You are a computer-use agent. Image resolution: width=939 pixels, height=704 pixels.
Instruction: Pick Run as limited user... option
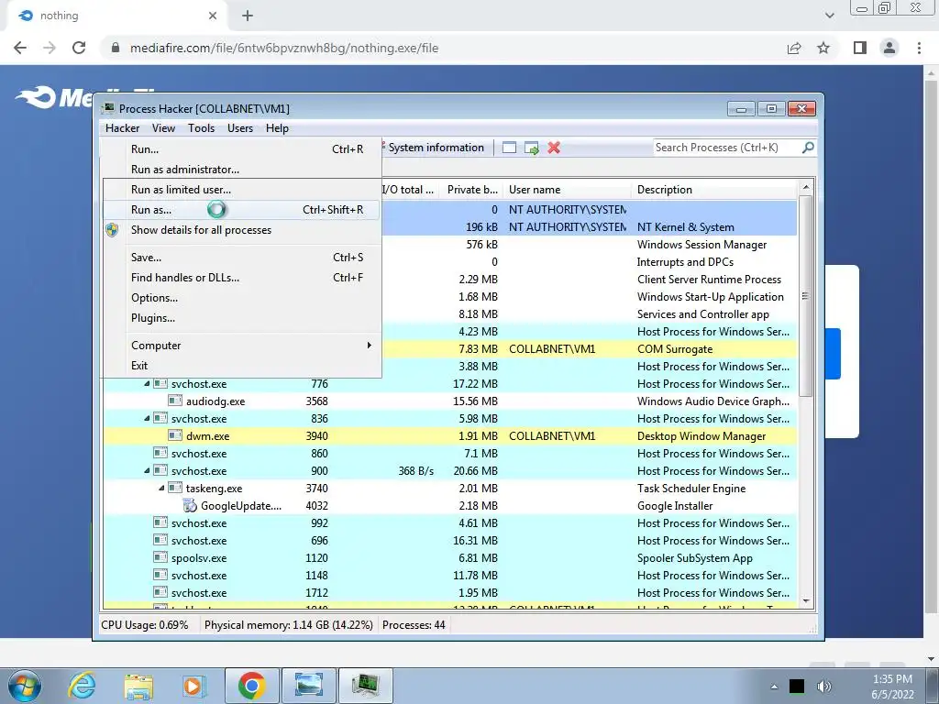point(242,190)
